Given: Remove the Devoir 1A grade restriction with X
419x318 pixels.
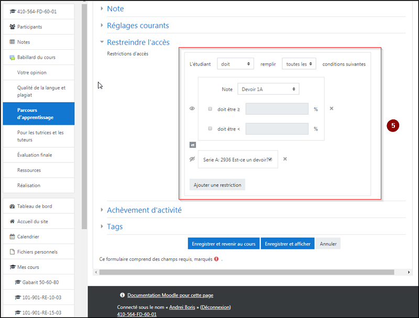Looking at the screenshot, I should pos(332,109).
